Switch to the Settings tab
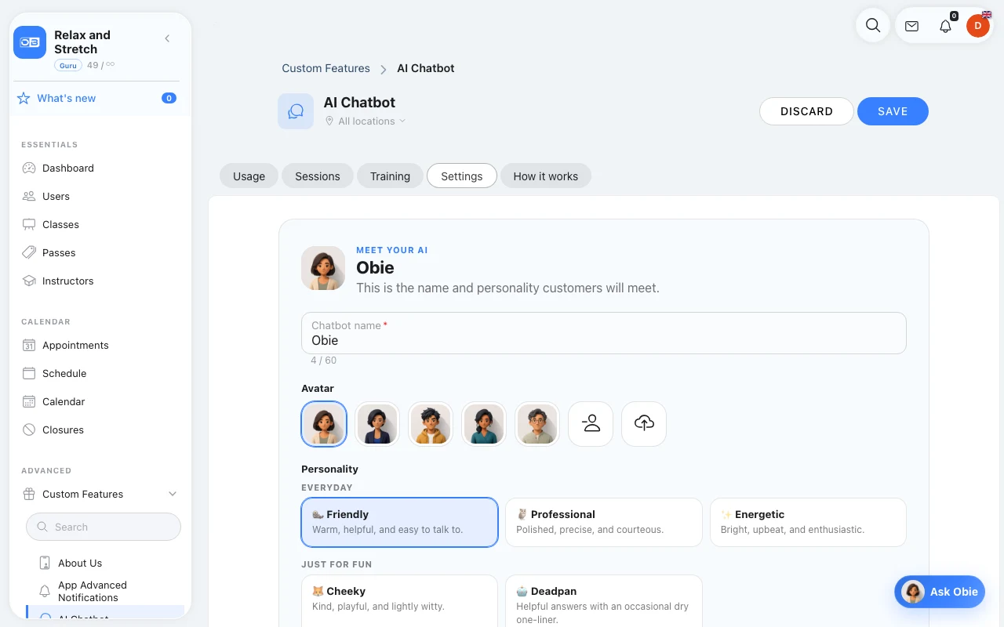Viewport: 1004px width, 627px height. [x=462, y=176]
